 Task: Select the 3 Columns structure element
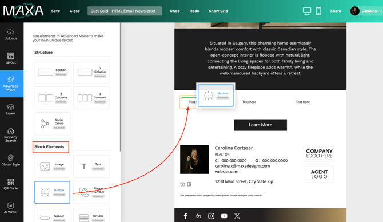click(91, 98)
